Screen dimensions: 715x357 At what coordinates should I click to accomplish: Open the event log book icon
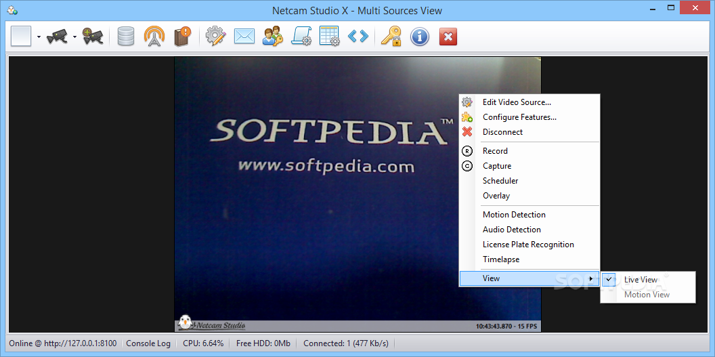[182, 36]
